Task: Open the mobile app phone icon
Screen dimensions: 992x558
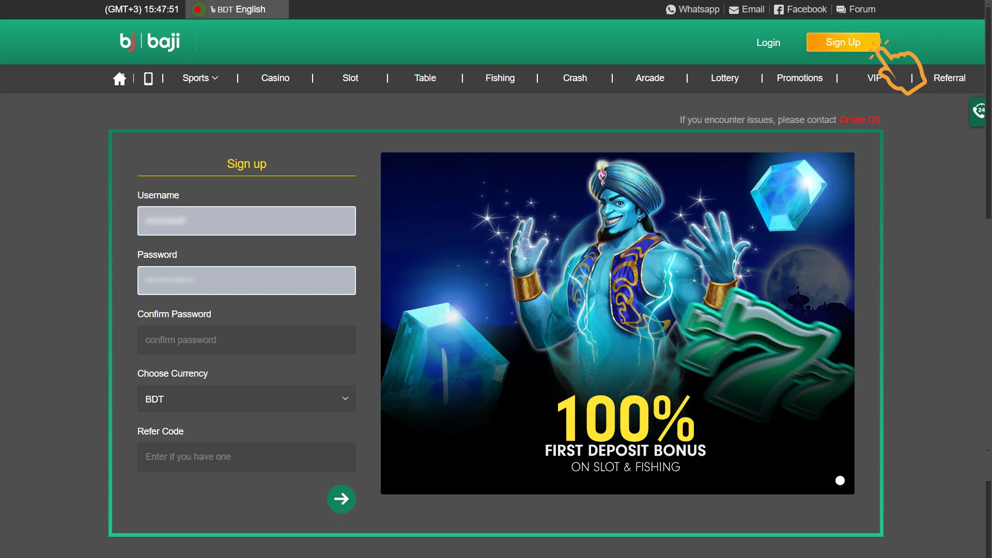Action: pyautogui.click(x=148, y=79)
